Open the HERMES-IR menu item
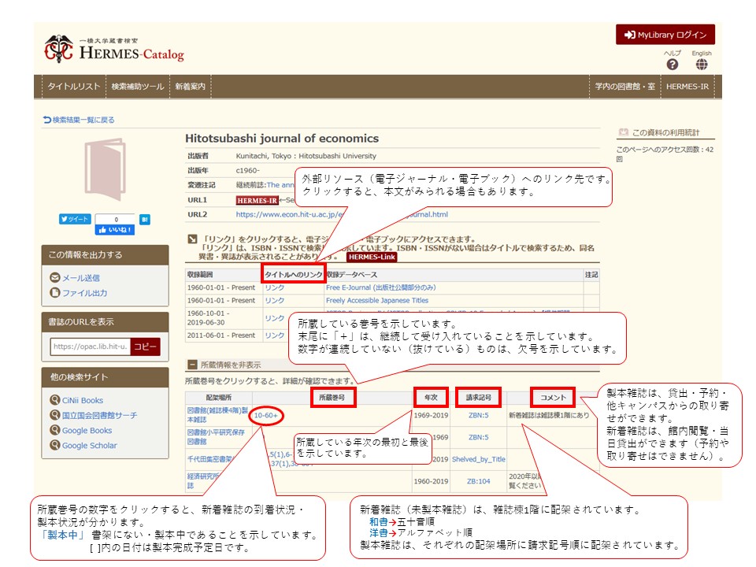This screenshot has width=756, height=567. point(687,87)
